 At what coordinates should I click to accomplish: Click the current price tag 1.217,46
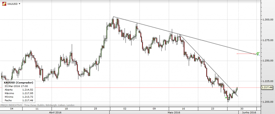pyautogui.click(x=267, y=87)
